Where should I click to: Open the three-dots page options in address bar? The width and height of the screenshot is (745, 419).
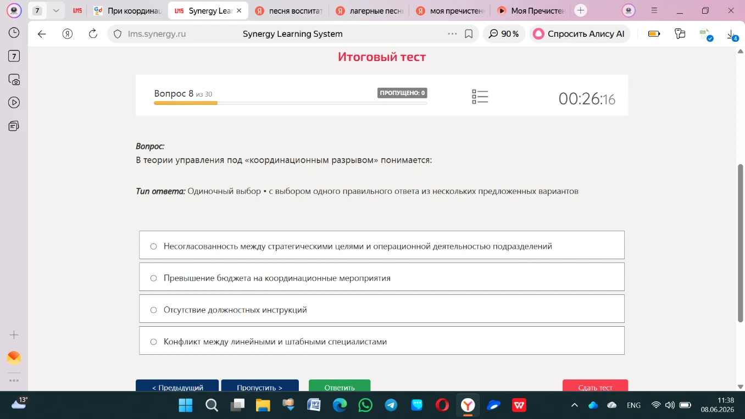pos(452,34)
